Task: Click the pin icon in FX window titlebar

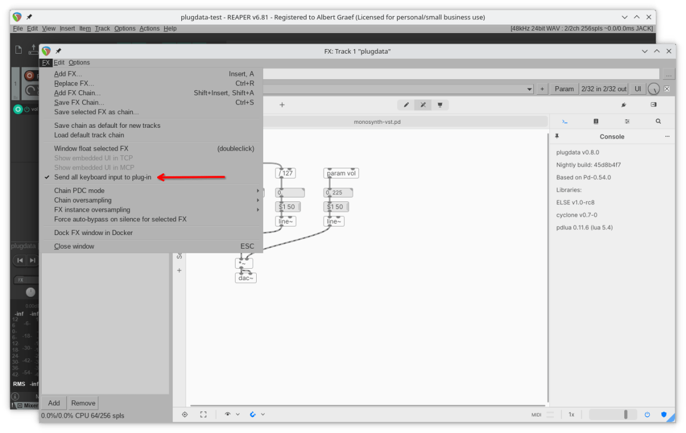Action: point(58,51)
